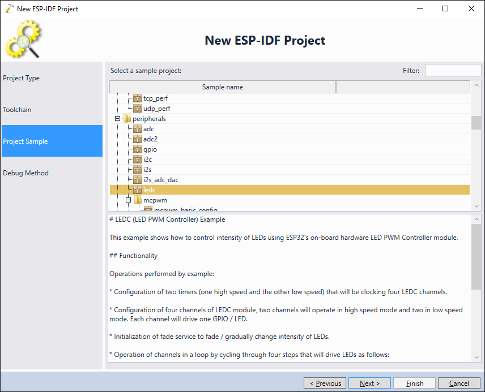Select the gpio sample
Viewport: 485px width, 392px height.
[x=150, y=149]
